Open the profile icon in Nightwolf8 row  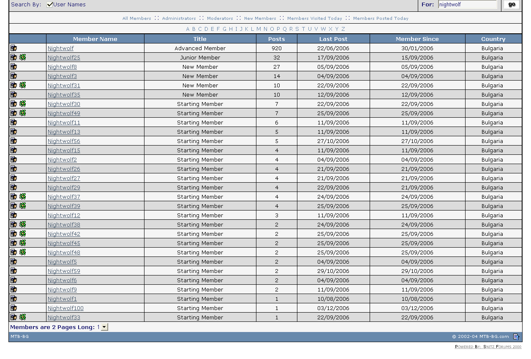pyautogui.click(x=14, y=67)
